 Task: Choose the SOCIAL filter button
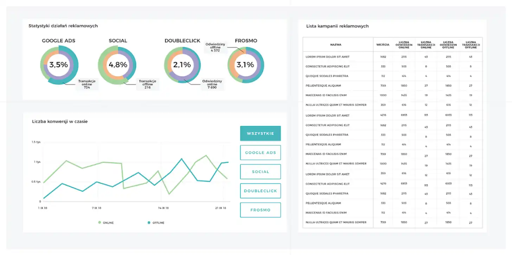point(261,172)
